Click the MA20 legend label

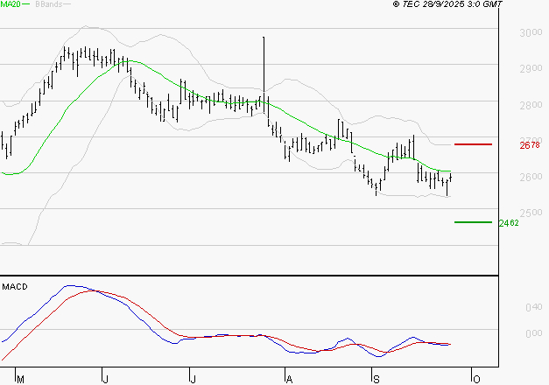pyautogui.click(x=11, y=3)
